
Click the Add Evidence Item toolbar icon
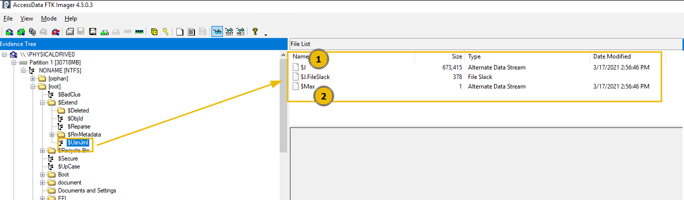(9, 31)
